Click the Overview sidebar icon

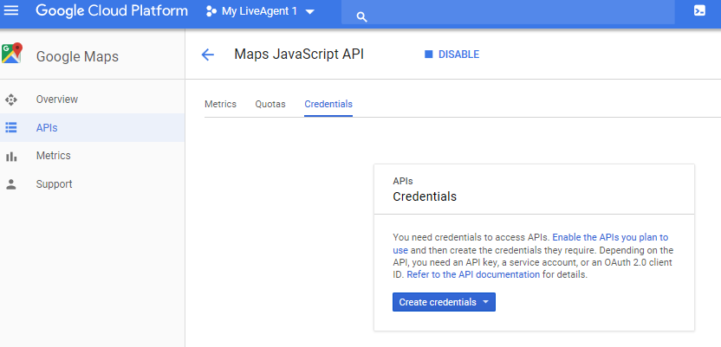(11, 100)
